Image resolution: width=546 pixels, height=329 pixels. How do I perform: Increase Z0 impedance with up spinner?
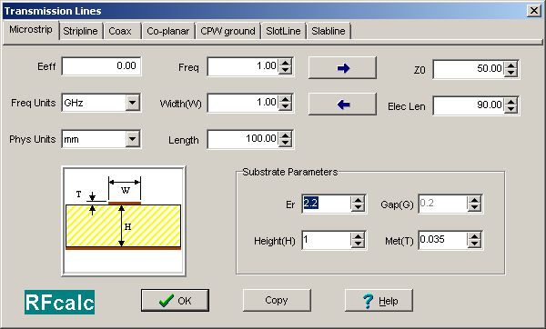(x=511, y=65)
